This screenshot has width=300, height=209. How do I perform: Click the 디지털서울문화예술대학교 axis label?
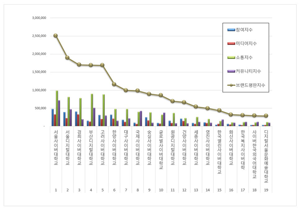pyautogui.click(x=266, y=156)
